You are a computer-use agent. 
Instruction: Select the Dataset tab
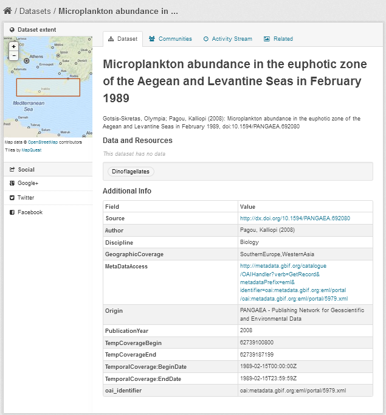coord(123,39)
